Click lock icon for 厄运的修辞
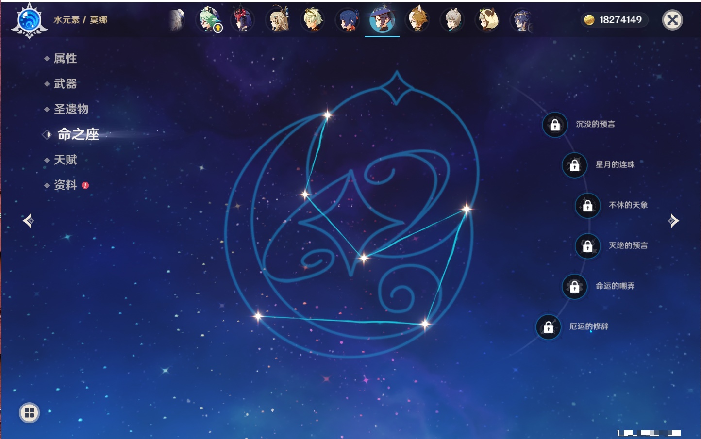701x439 pixels. point(548,327)
